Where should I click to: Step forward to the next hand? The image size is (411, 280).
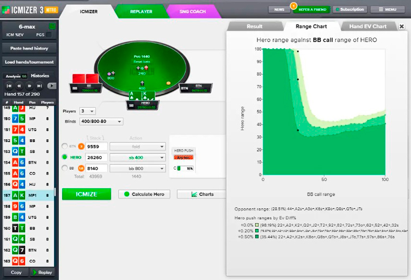click(x=29, y=86)
